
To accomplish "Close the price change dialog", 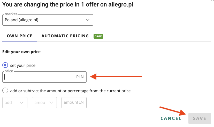I will tap(212, 1).
